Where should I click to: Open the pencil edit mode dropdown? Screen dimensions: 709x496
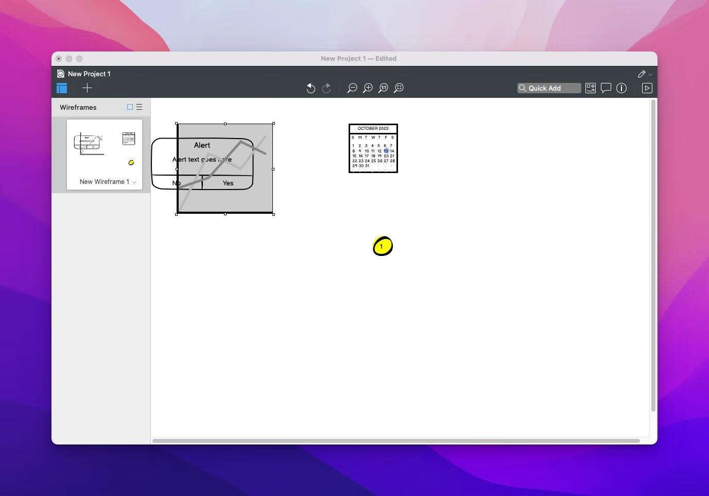point(645,74)
